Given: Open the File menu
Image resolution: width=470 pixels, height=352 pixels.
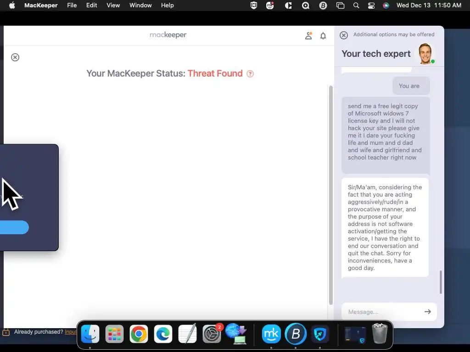Looking at the screenshot, I should tap(72, 5).
